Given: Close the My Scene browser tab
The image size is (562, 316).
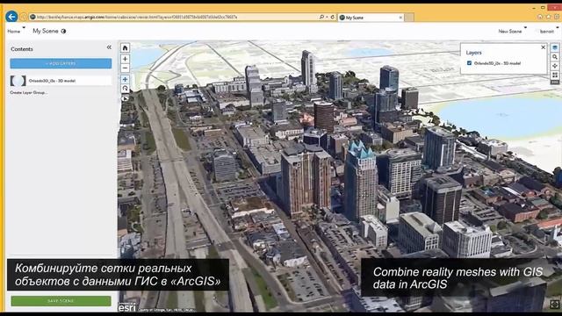Looking at the screenshot, I should pos(400,18).
